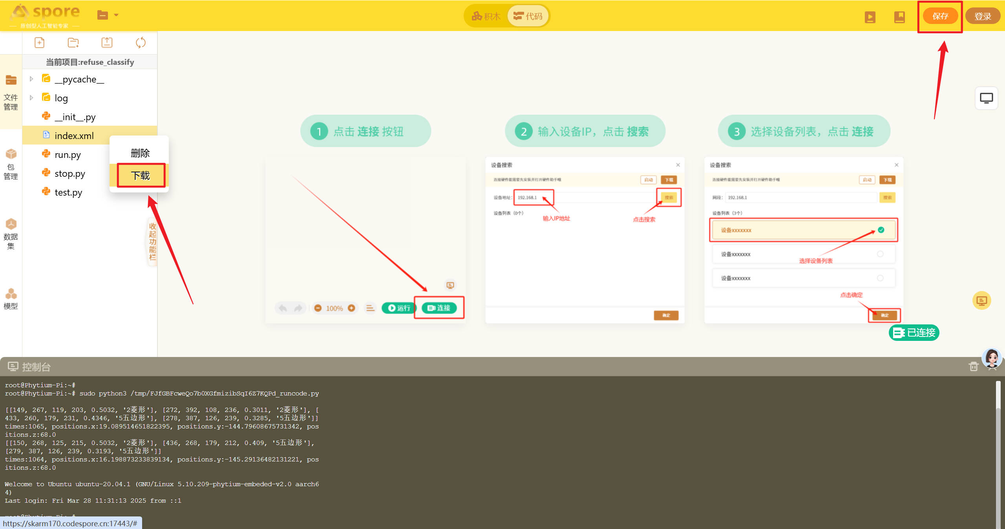Switch to blocks (积木) mode

pos(486,16)
